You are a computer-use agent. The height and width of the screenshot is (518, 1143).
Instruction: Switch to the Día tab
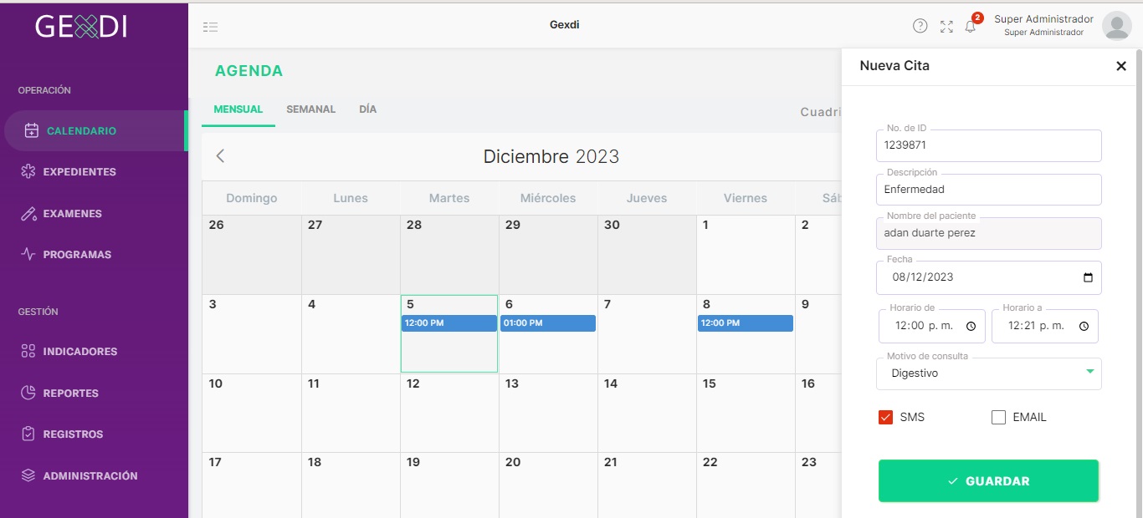point(367,109)
